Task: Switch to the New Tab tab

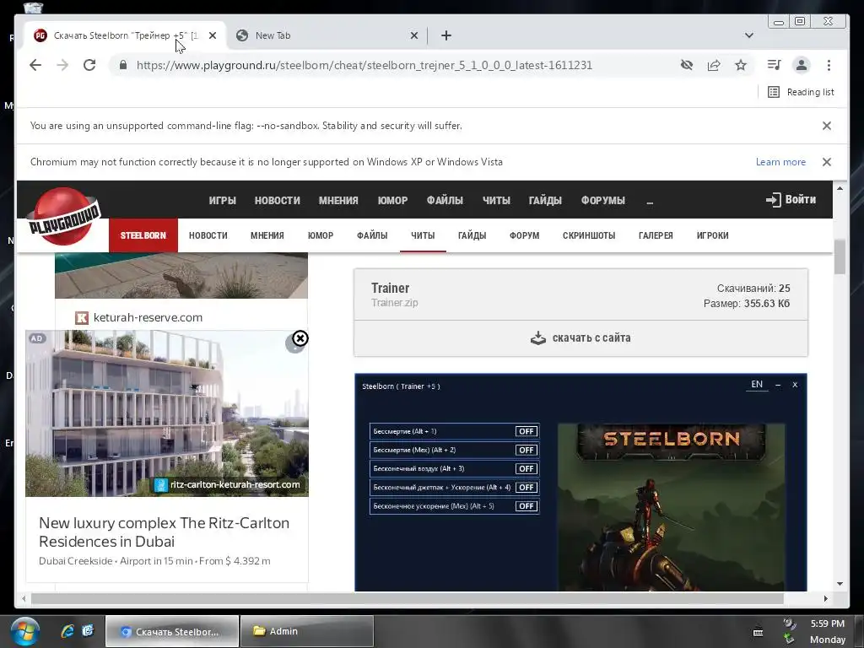Action: tap(325, 35)
